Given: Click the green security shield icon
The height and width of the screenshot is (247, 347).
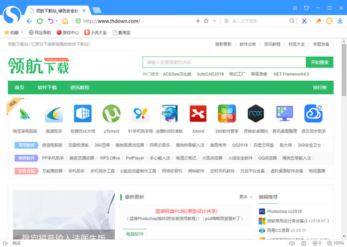Looking at the screenshot, I should pos(78,21).
